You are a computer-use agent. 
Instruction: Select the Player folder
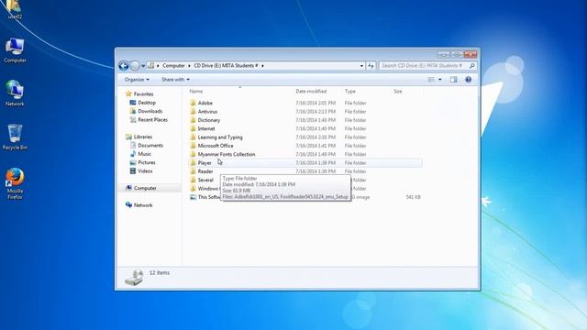(205, 163)
